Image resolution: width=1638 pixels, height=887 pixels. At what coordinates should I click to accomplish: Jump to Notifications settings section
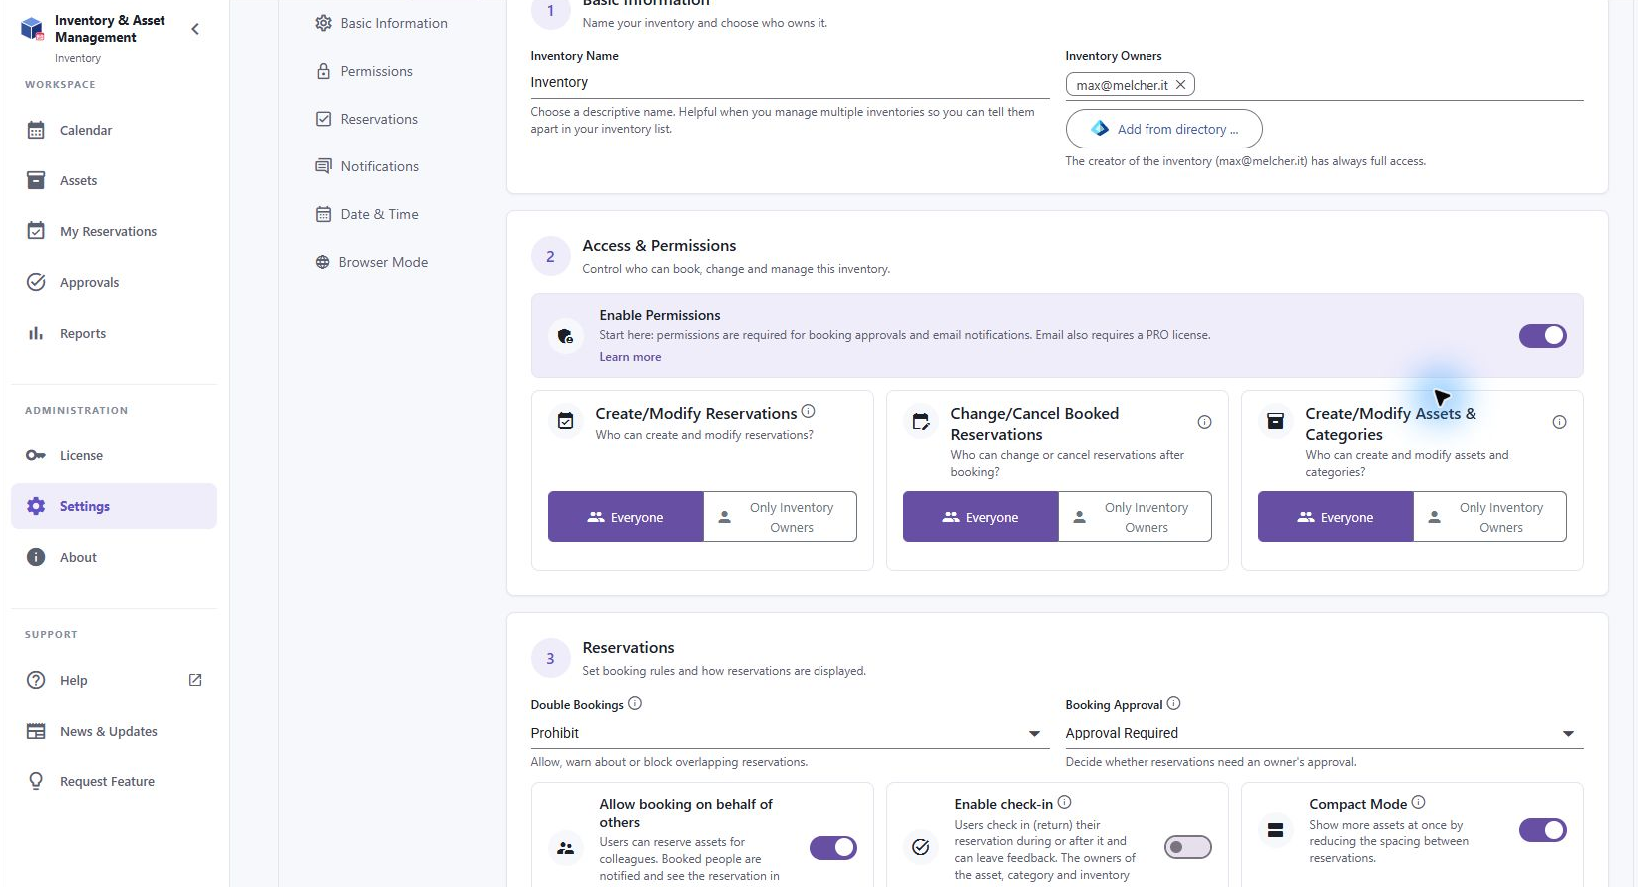coord(367,166)
